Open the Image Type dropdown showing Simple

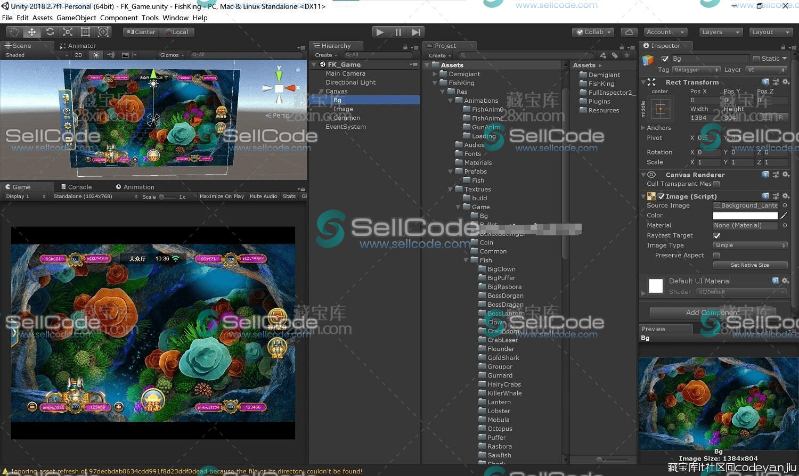[749, 245]
